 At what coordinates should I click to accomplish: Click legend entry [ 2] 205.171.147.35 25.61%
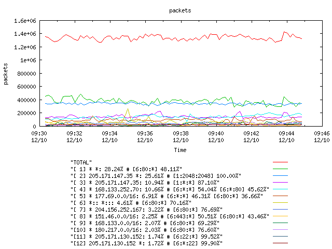pyautogui.click(x=156, y=176)
